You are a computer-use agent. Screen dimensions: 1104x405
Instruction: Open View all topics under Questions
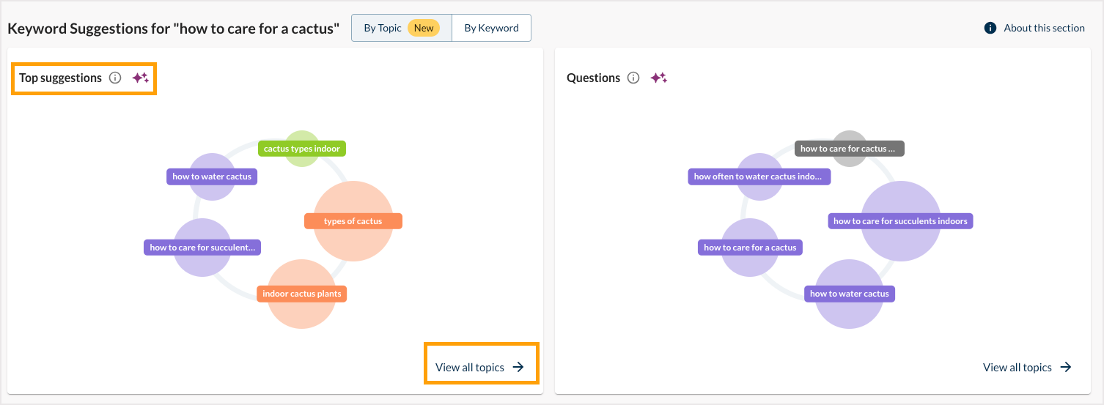pos(1017,367)
